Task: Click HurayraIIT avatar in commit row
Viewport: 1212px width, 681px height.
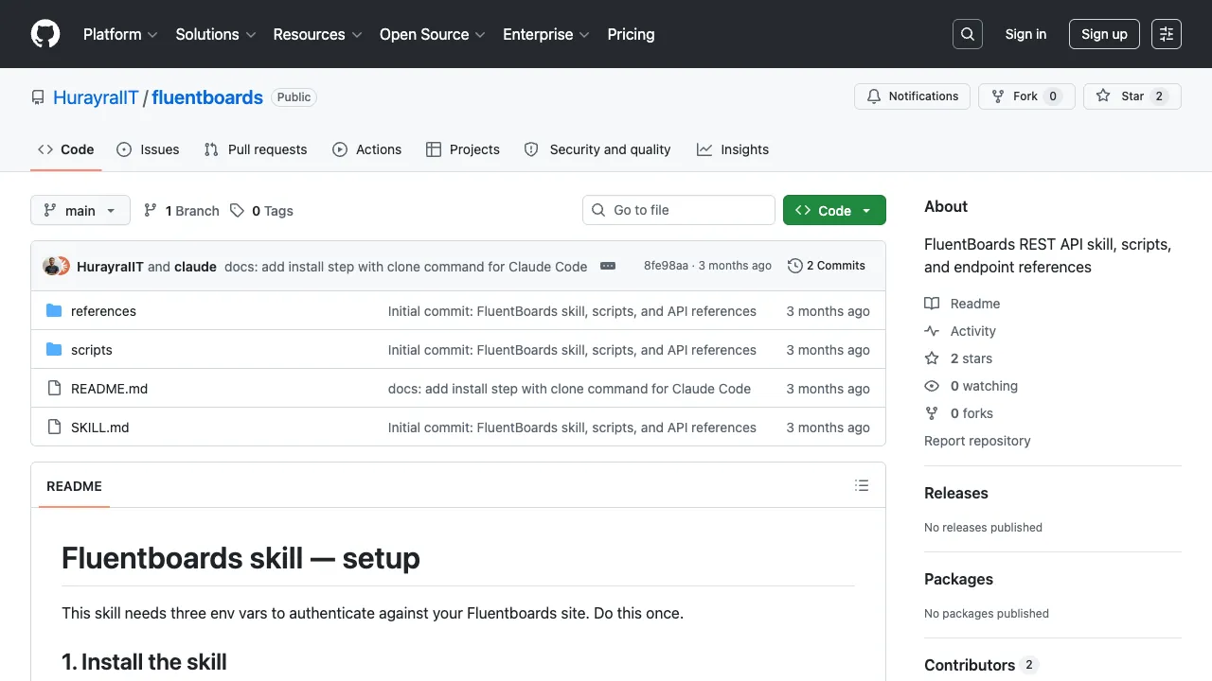Action: tap(51, 266)
